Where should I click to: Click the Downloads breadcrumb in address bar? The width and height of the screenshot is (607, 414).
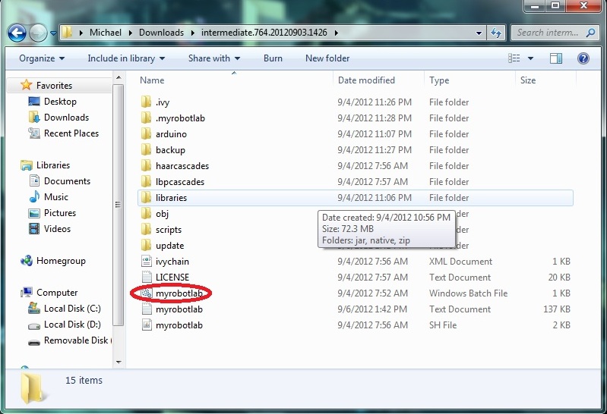pos(161,33)
